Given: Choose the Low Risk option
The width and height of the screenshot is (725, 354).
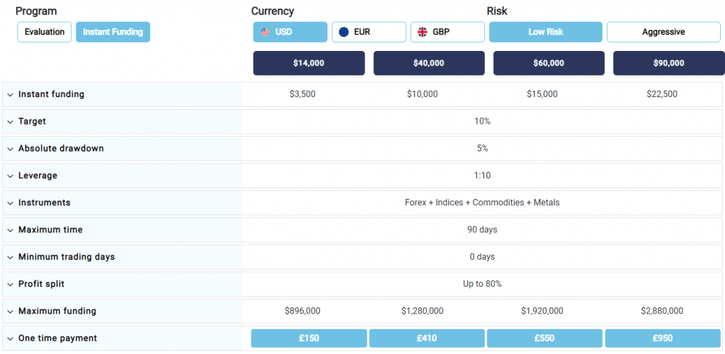Looking at the screenshot, I should tap(546, 33).
